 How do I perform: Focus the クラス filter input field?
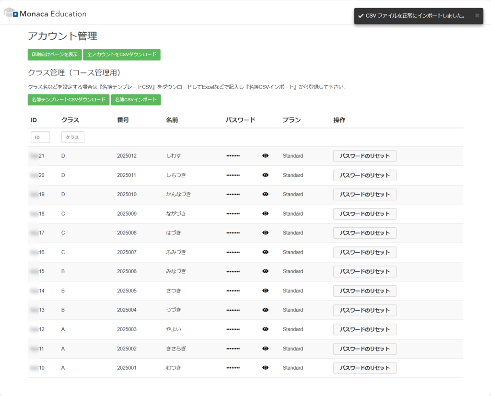point(73,137)
